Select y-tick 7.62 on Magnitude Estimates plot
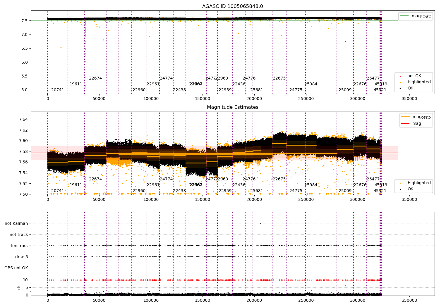439x307 pixels. tap(23, 130)
